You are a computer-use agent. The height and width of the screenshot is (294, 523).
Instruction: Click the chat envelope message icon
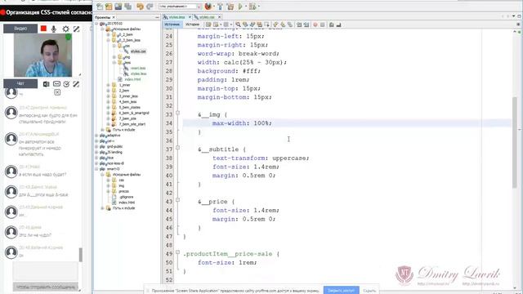pyautogui.click(x=56, y=84)
